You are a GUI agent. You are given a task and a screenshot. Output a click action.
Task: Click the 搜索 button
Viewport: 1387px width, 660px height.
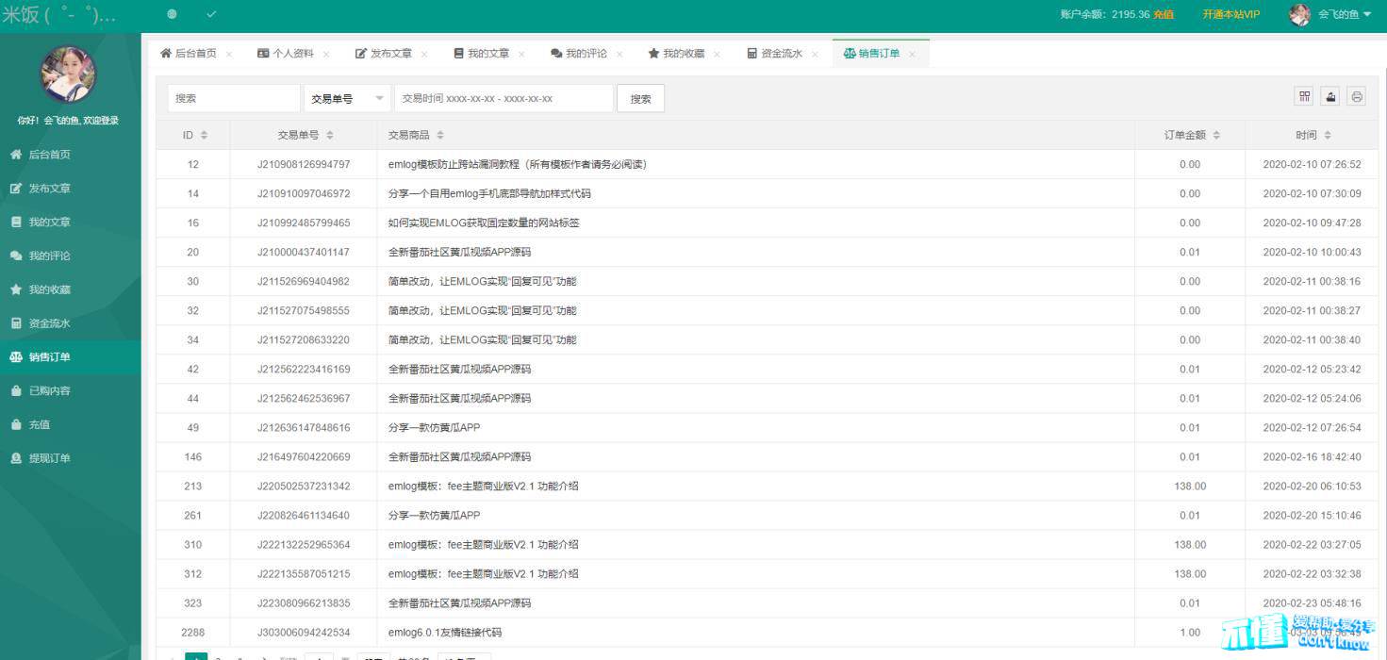point(640,98)
